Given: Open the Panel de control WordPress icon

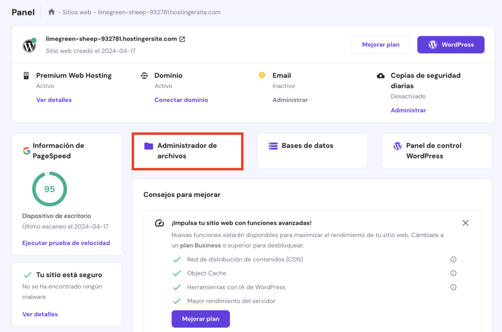Looking at the screenshot, I should click(397, 145).
